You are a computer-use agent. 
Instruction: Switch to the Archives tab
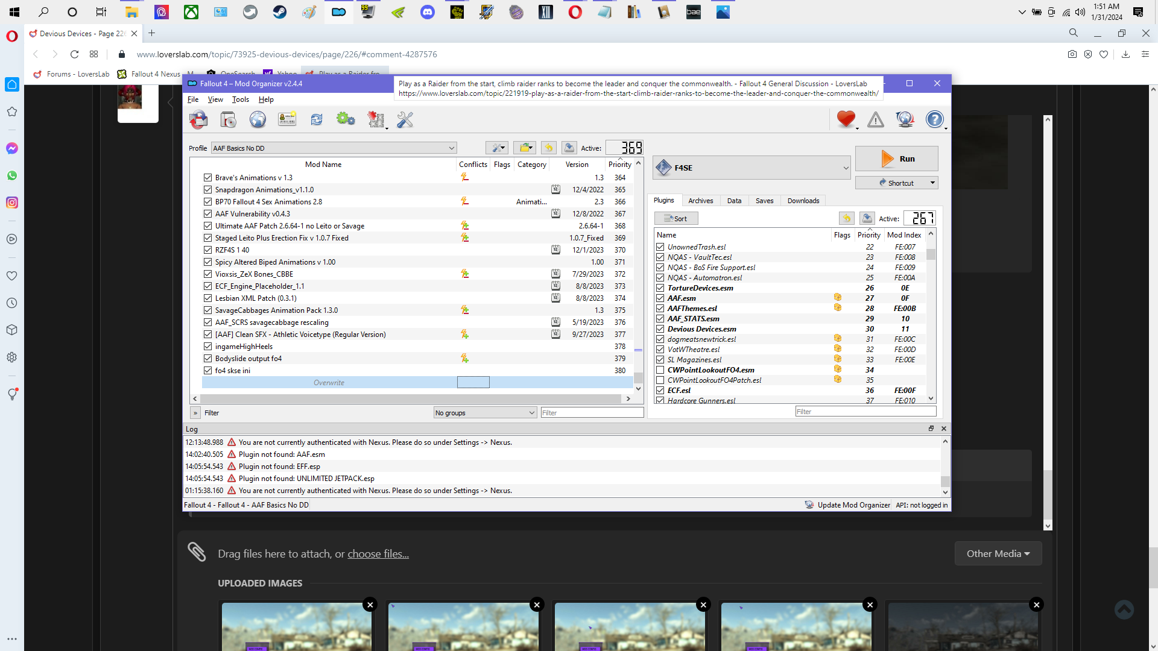[700, 201]
